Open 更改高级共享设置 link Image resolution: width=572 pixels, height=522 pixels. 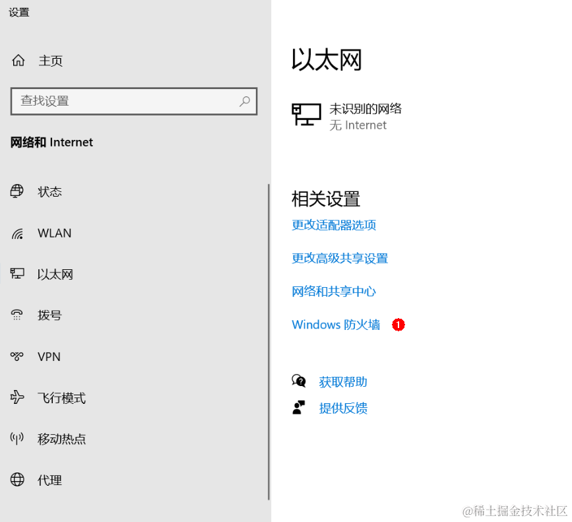[x=340, y=258]
